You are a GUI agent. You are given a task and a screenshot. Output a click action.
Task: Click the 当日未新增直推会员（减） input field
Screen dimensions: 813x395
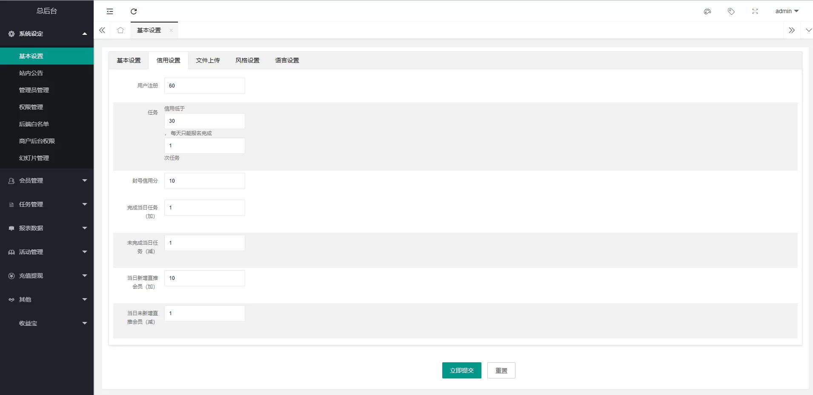click(x=205, y=313)
